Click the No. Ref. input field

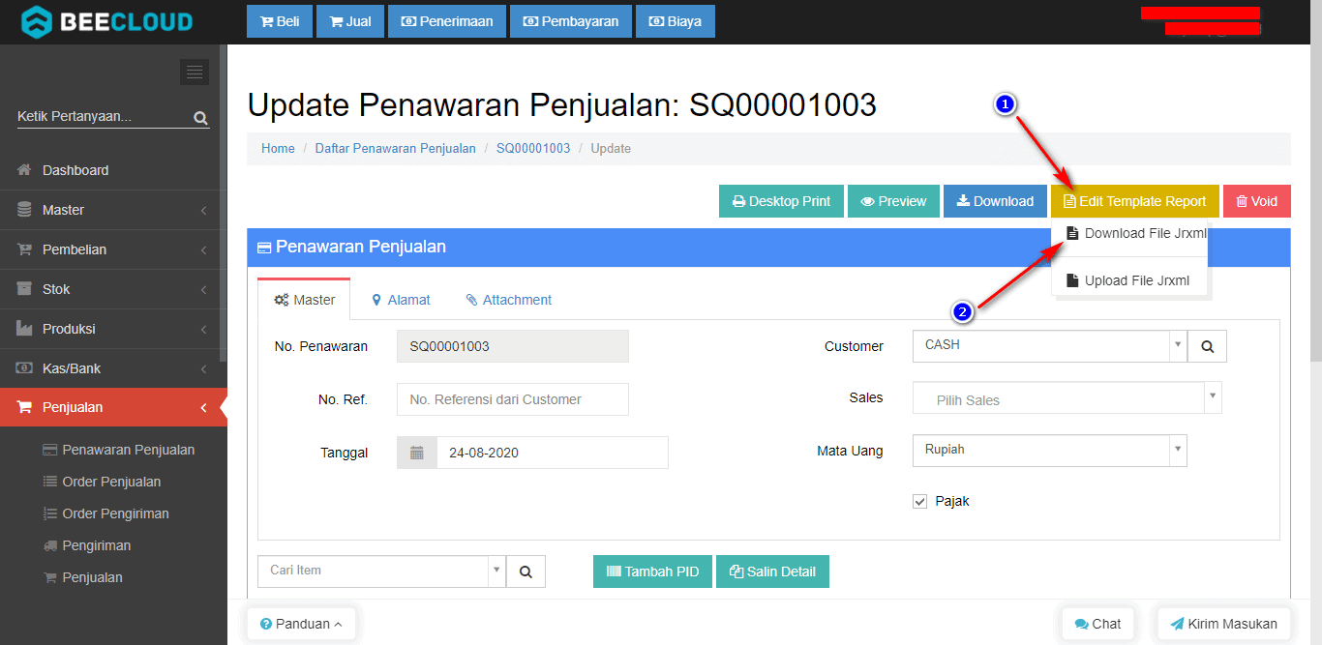[x=513, y=399]
